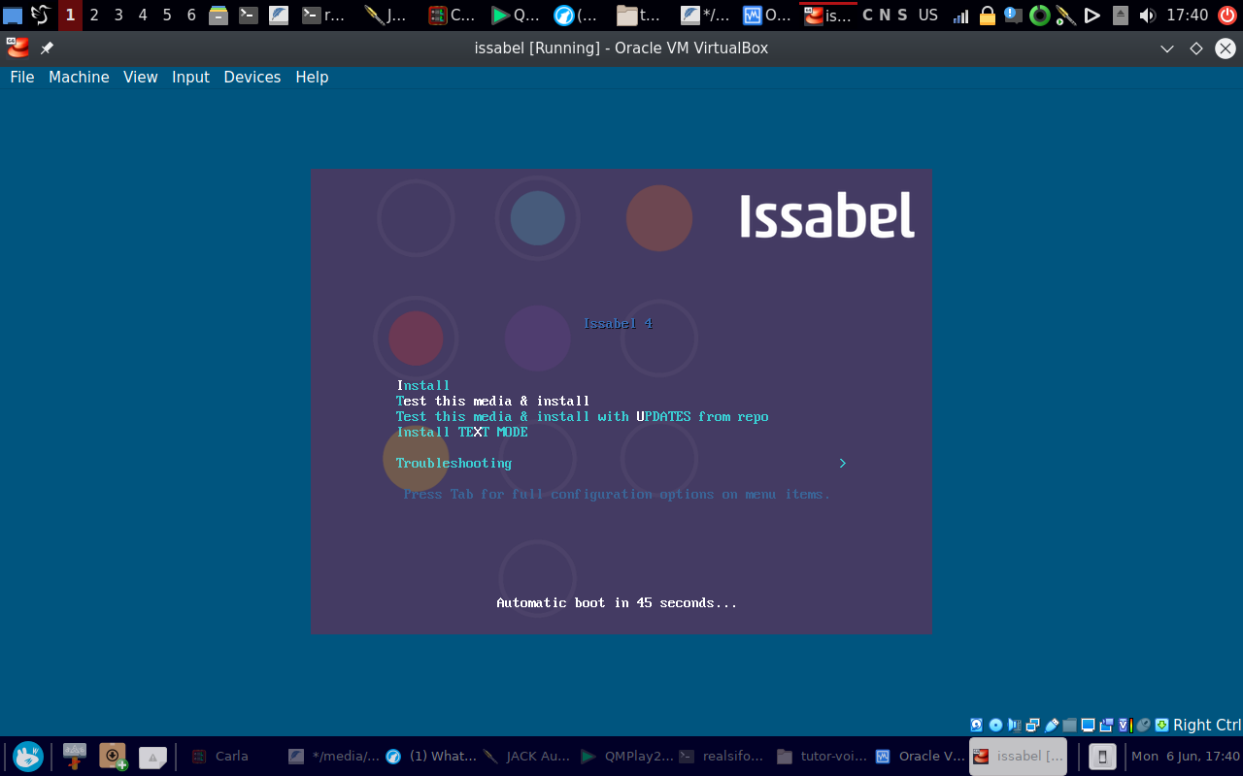Click the package installer icon in bottom panel
The height and width of the screenshot is (776, 1243).
click(x=114, y=756)
